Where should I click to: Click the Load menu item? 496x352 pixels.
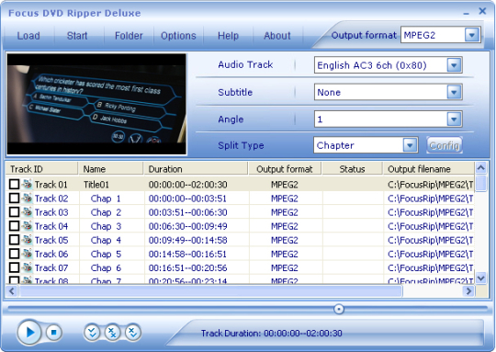tap(28, 36)
